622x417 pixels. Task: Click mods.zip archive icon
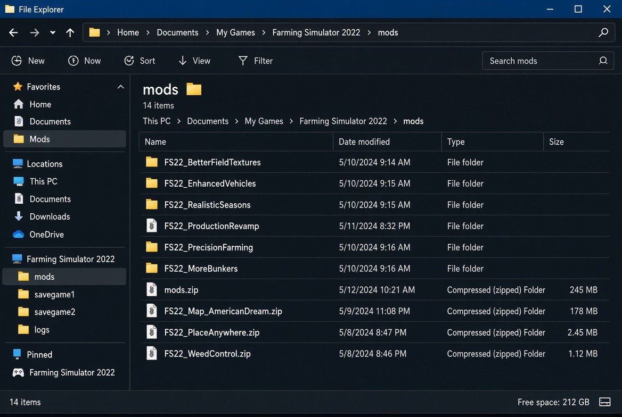(152, 289)
